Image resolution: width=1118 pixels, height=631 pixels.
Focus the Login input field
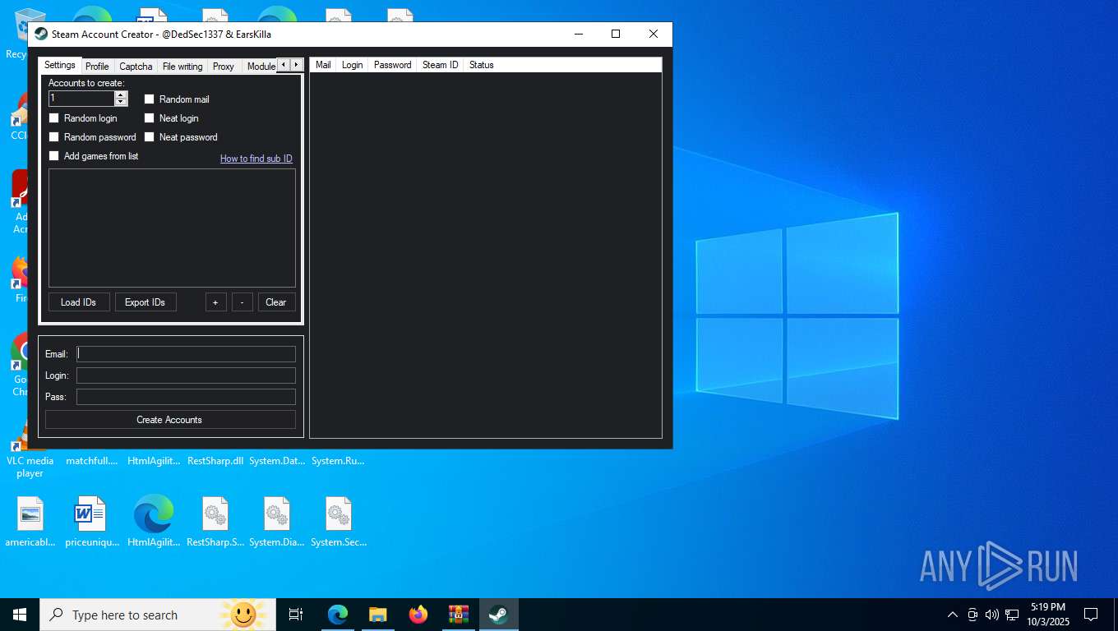point(186,375)
